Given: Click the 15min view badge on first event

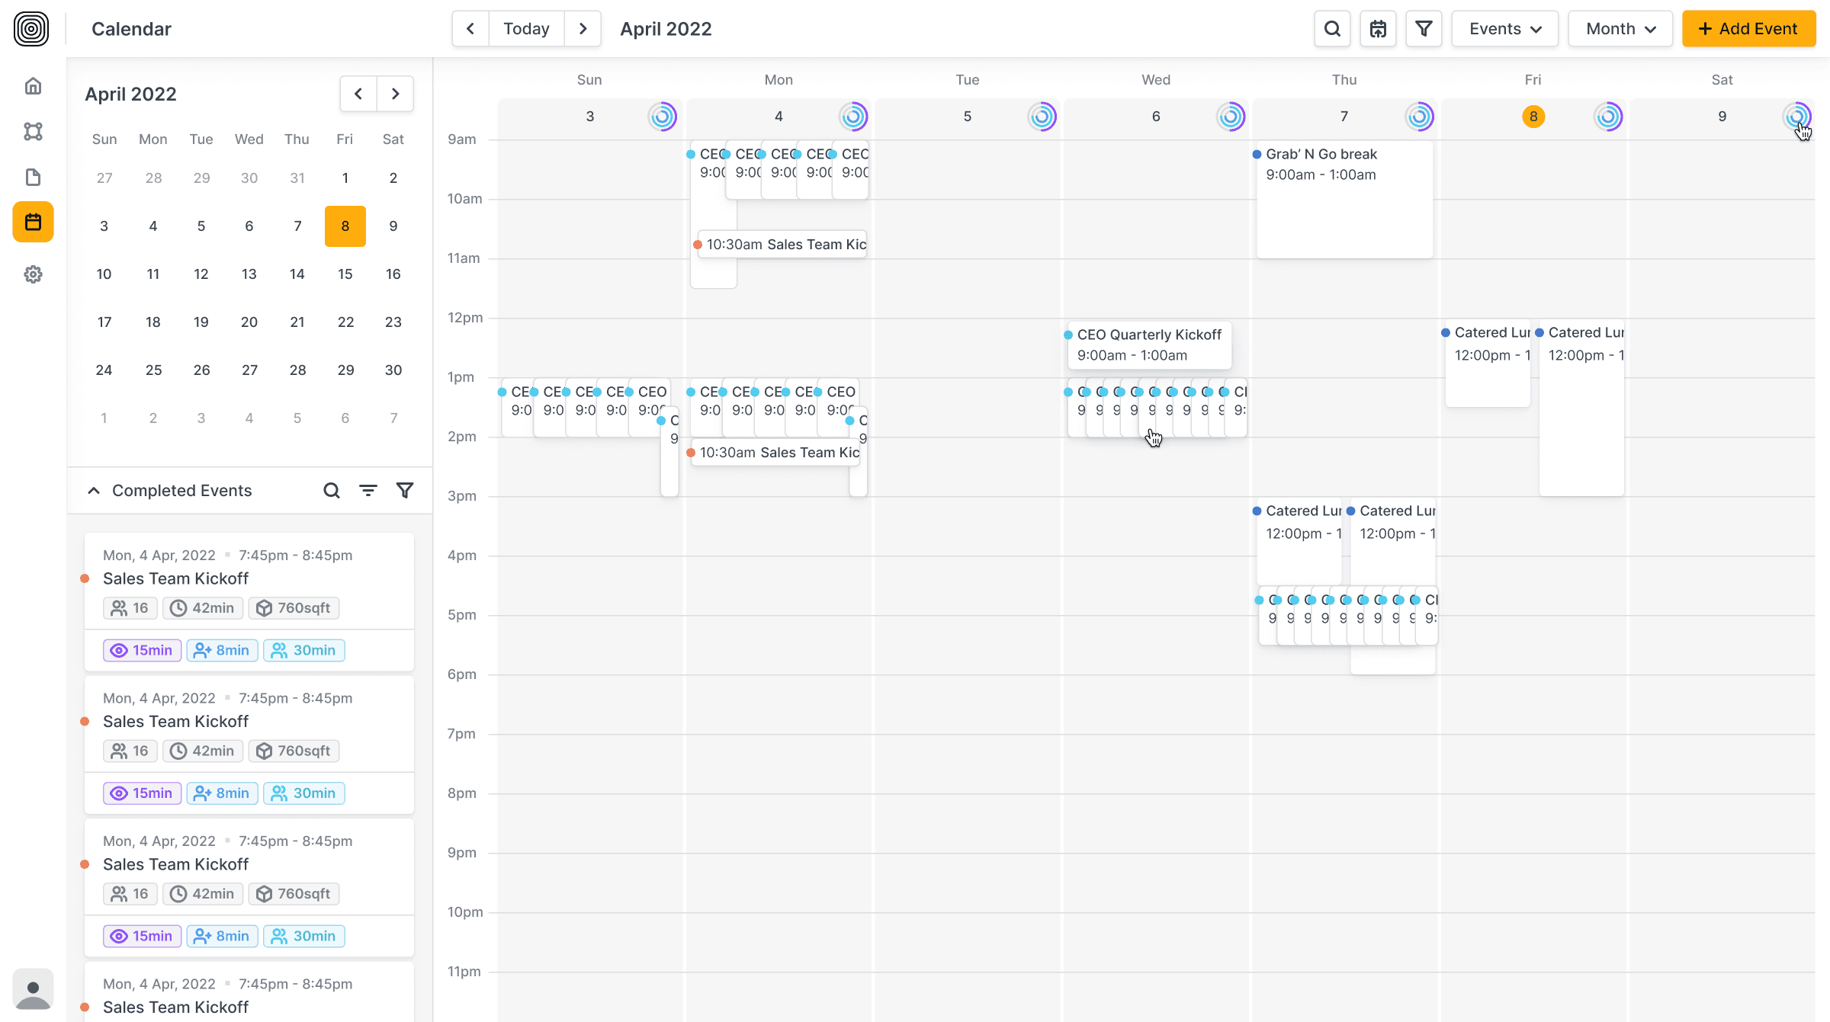Looking at the screenshot, I should (x=143, y=650).
